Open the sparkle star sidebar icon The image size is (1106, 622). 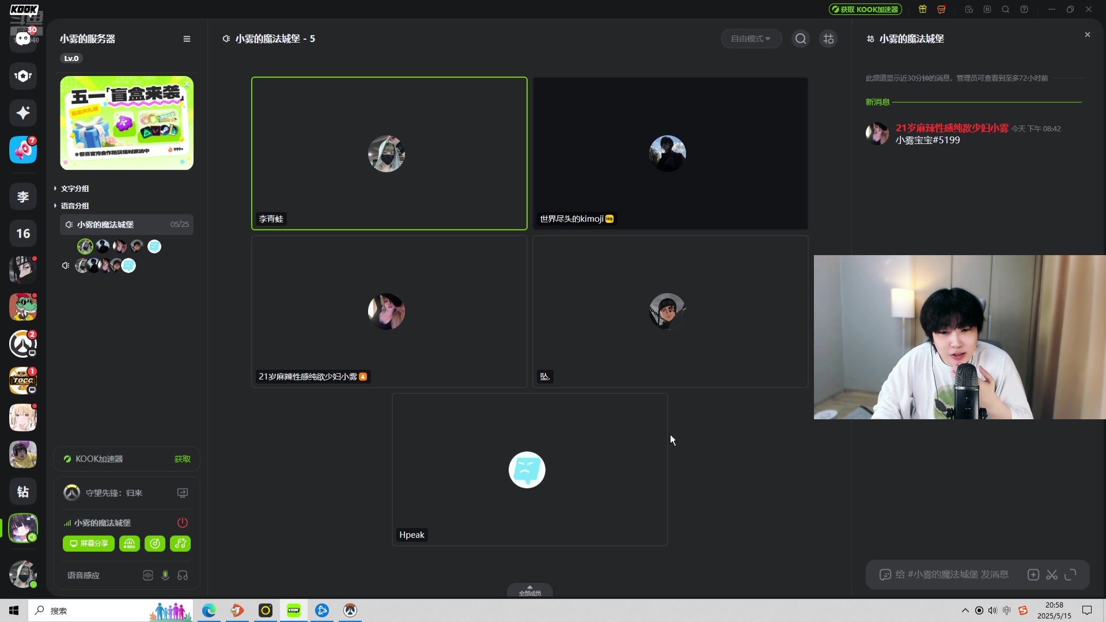pyautogui.click(x=23, y=113)
